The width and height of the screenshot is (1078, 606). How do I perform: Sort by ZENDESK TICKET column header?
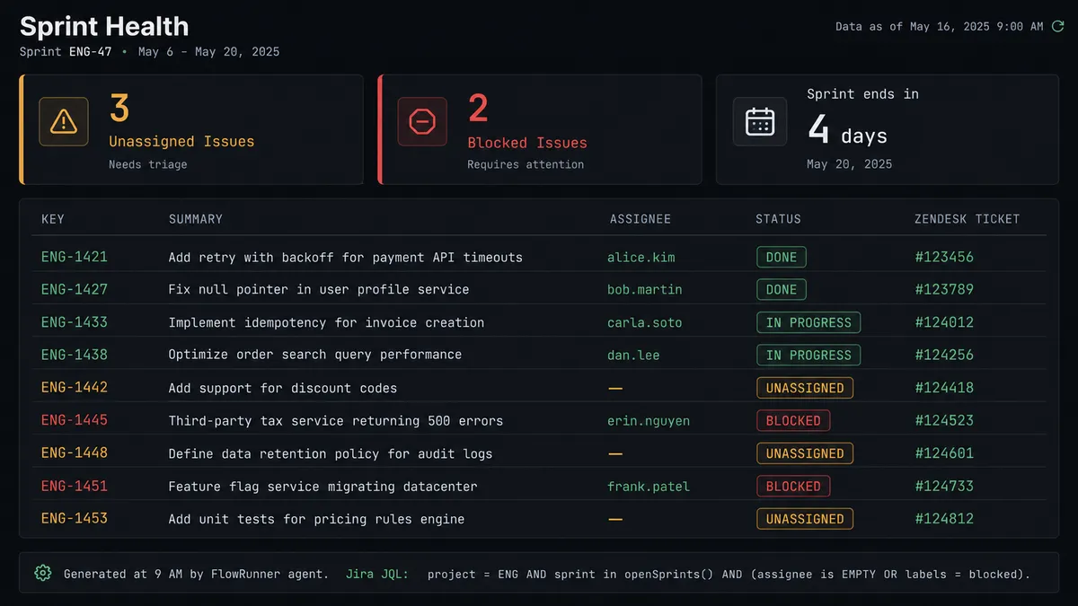click(967, 219)
